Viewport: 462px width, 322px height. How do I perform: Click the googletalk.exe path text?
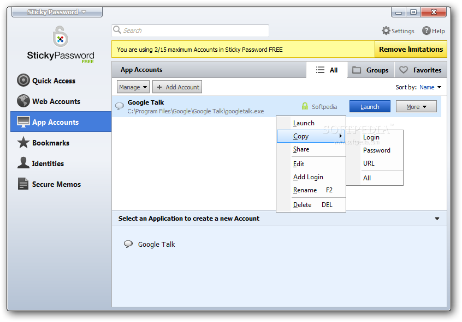[x=196, y=111]
